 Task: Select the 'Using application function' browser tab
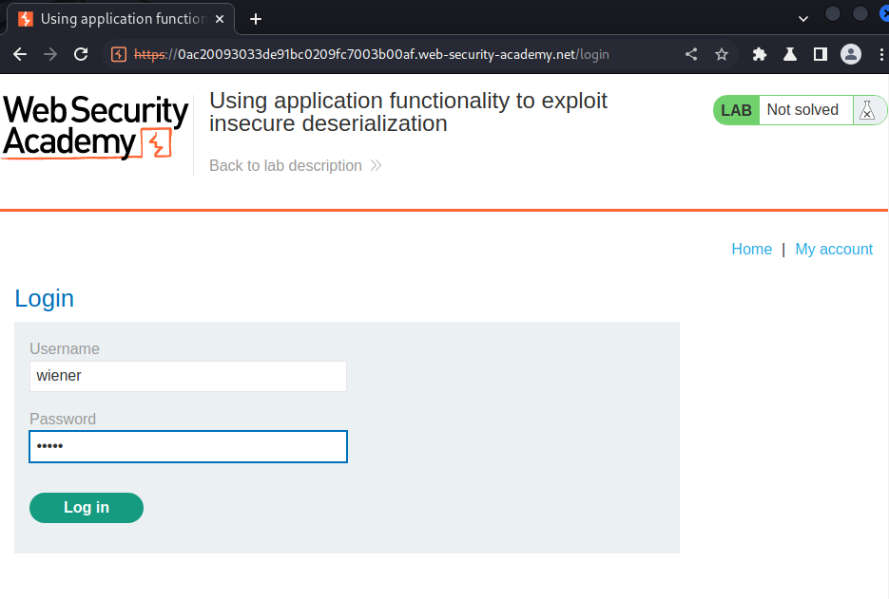(x=120, y=19)
